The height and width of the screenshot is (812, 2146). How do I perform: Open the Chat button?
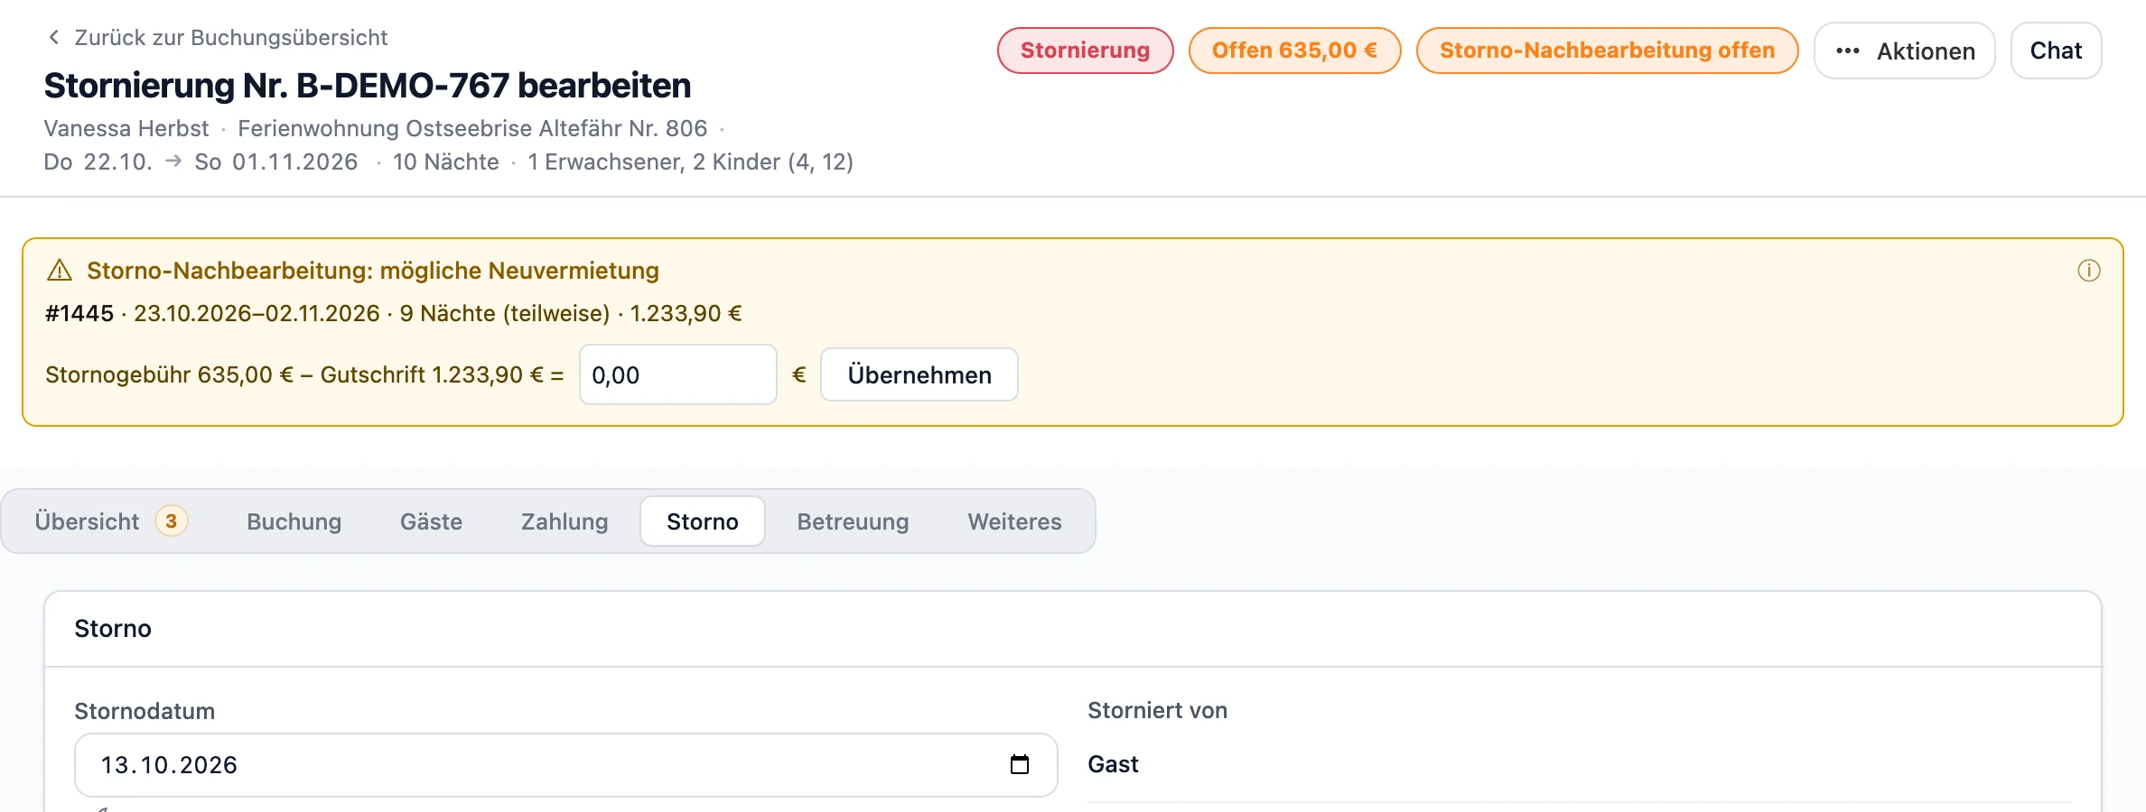(2056, 51)
